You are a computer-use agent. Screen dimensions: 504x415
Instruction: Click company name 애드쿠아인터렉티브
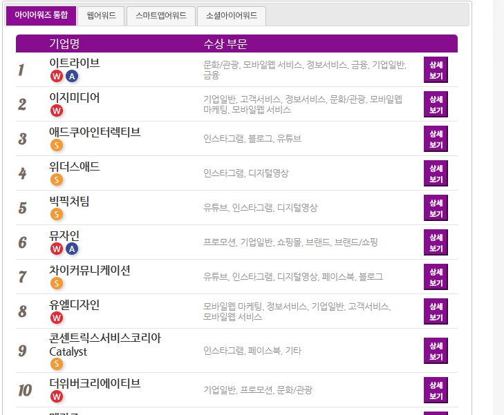(95, 132)
